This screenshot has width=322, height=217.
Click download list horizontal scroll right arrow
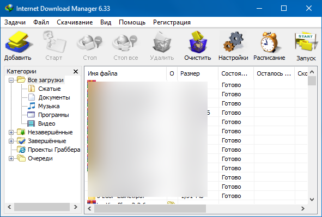303,209
